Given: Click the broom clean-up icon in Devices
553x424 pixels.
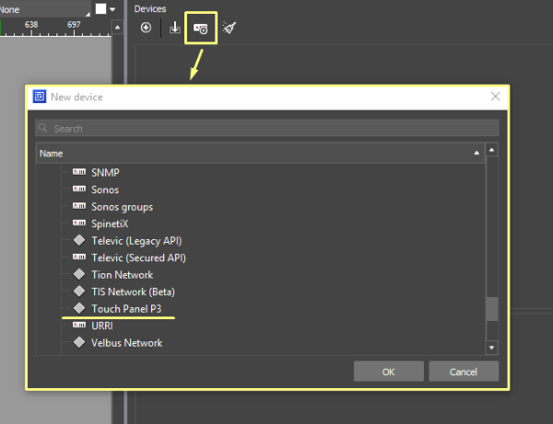Looking at the screenshot, I should click(x=229, y=29).
